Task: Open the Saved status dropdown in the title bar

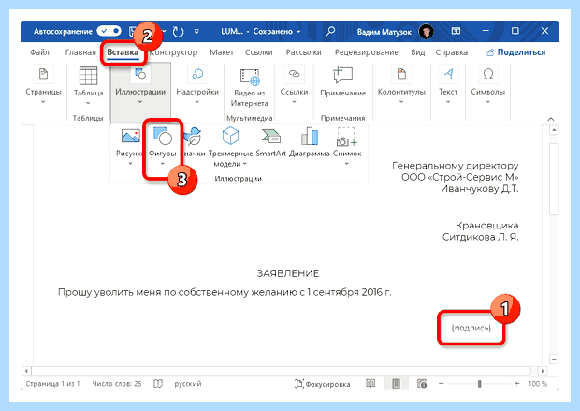Action: pyautogui.click(x=277, y=32)
